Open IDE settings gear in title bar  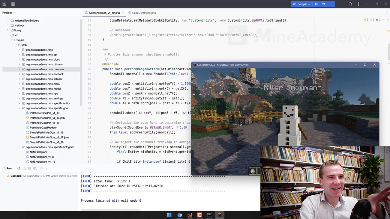click(x=358, y=4)
